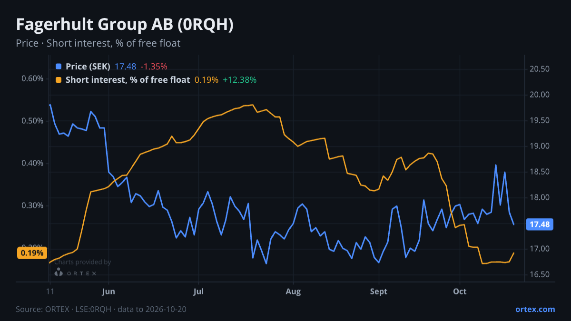
Task: Click the Jul label on the x-axis
Action: tap(199, 292)
